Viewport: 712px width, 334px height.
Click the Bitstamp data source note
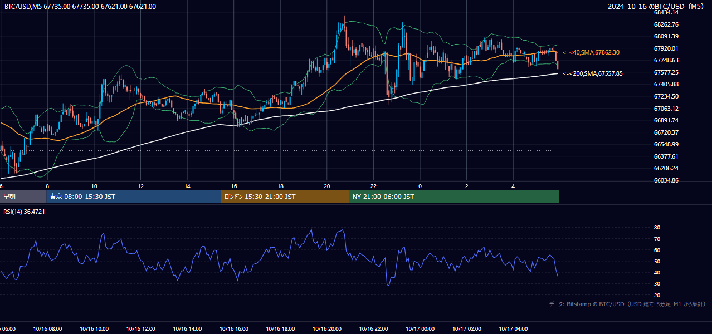pos(627,304)
